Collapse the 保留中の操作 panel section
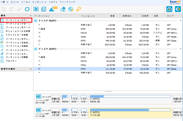 [31, 69]
